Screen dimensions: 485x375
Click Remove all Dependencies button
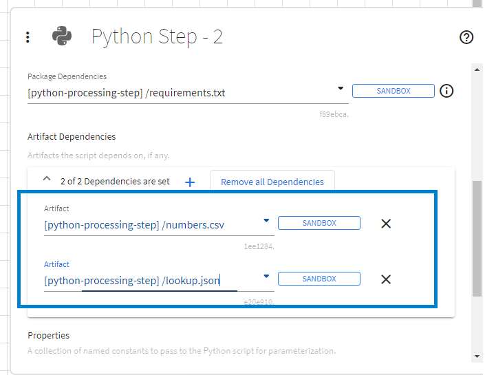[x=272, y=182]
